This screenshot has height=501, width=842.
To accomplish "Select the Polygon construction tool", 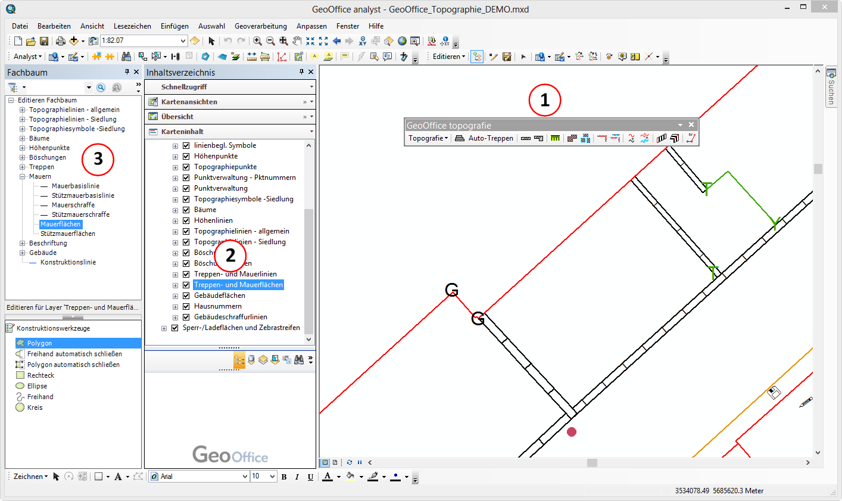I will (x=39, y=343).
